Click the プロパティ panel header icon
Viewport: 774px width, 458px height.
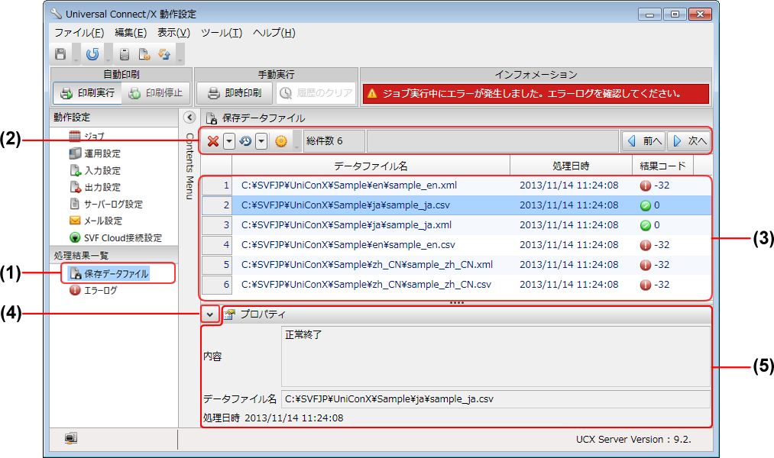tap(228, 314)
